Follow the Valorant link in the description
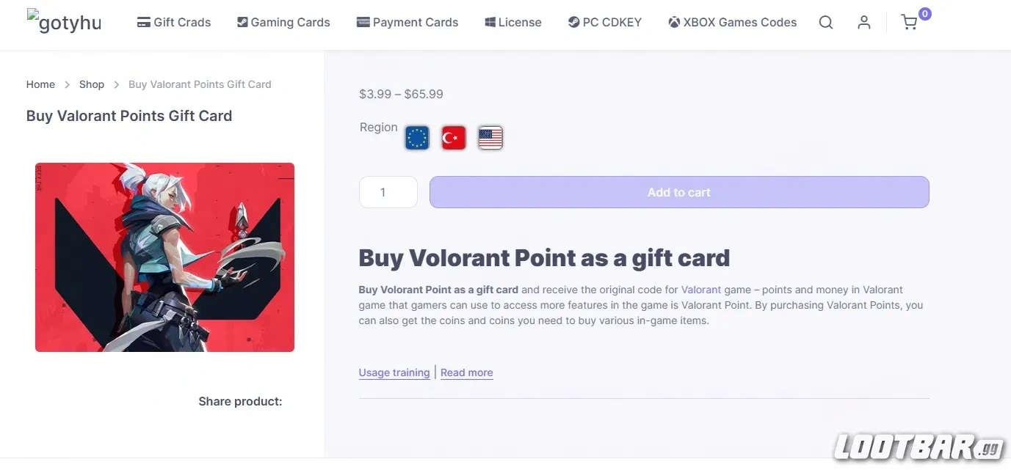Screen dimensions: 1011x470 point(700,290)
